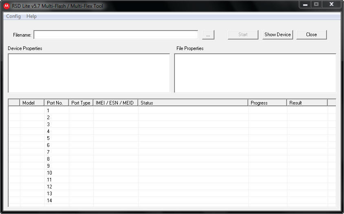344x214 pixels.
Task: Click the Progress column header
Action: [267, 103]
